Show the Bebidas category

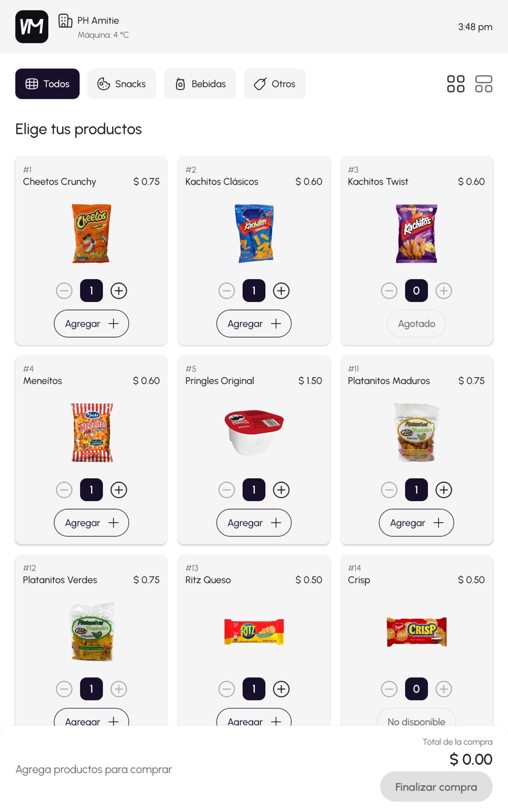(x=200, y=84)
